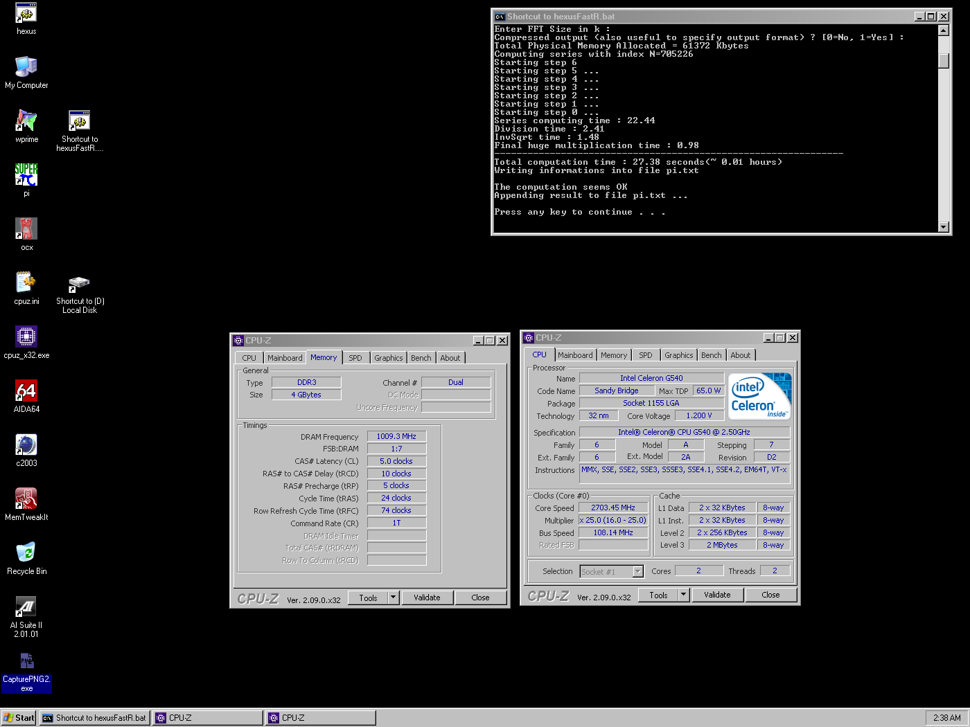970x727 pixels.
Task: Click the Intel Celeron G540 name field
Action: pos(651,378)
